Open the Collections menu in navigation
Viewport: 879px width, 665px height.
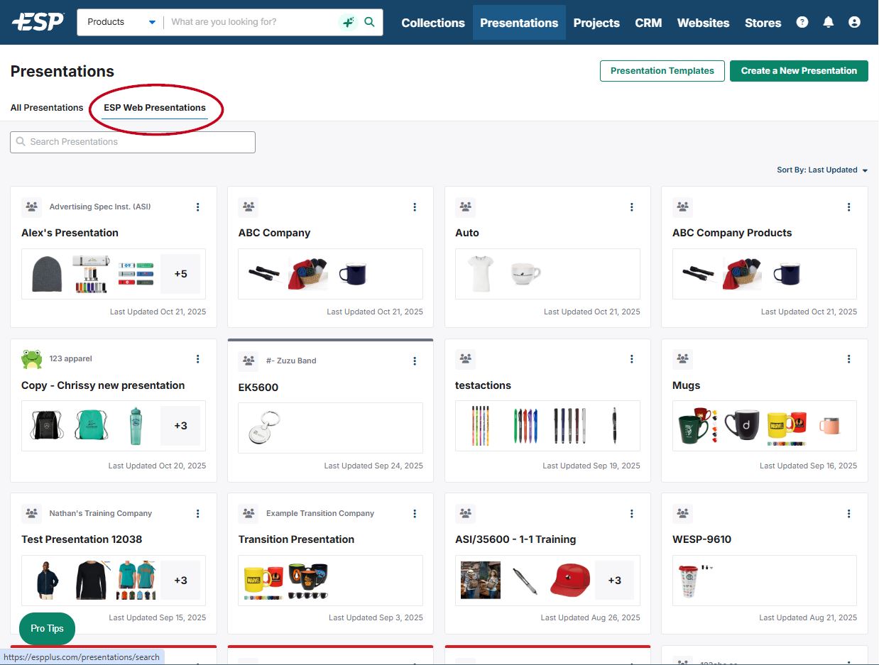pos(433,23)
